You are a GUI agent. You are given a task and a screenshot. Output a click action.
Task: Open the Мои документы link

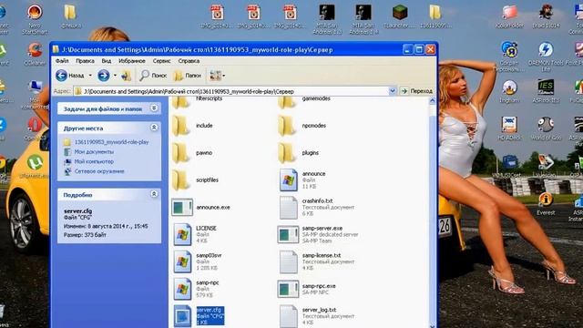(94, 152)
